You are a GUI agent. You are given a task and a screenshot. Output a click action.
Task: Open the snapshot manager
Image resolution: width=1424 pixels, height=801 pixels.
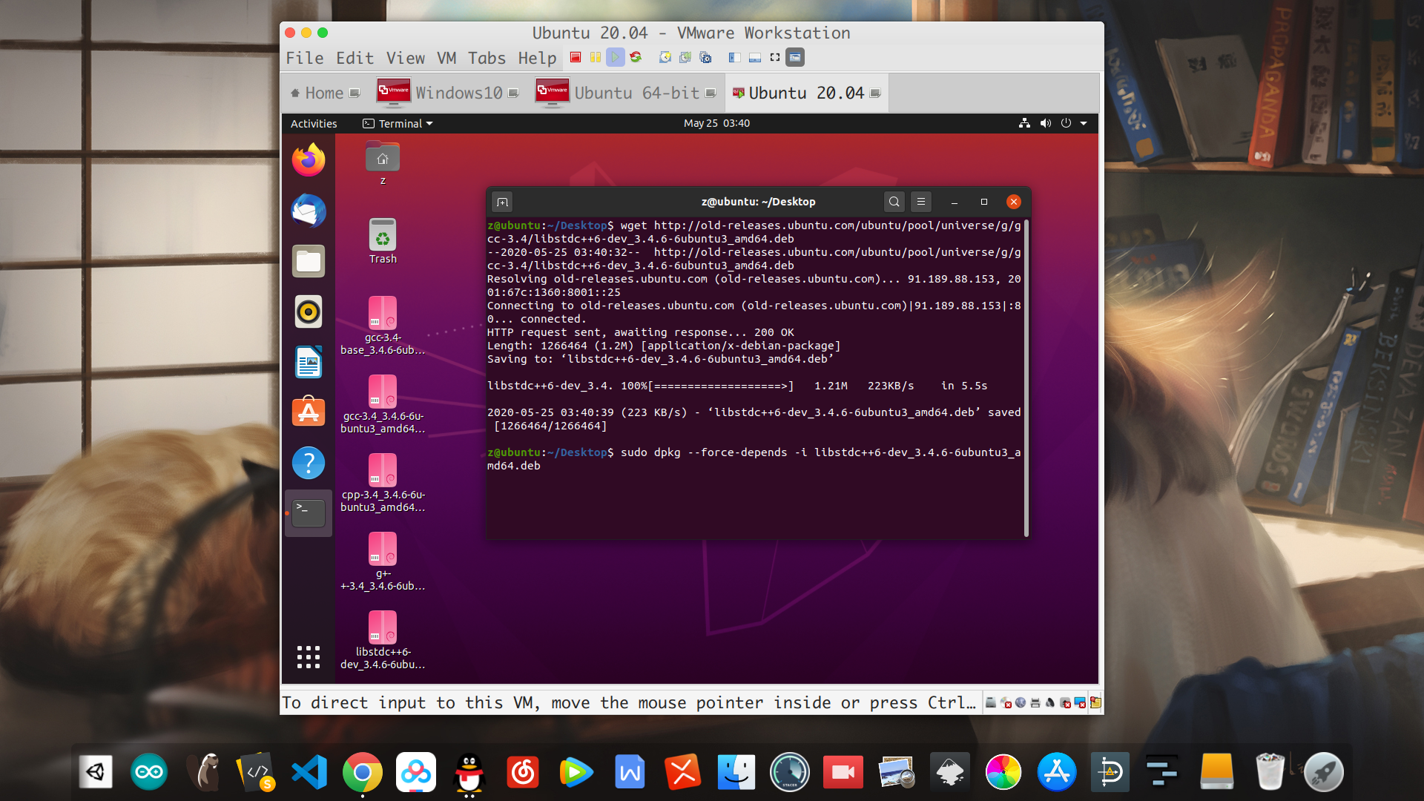coord(705,57)
